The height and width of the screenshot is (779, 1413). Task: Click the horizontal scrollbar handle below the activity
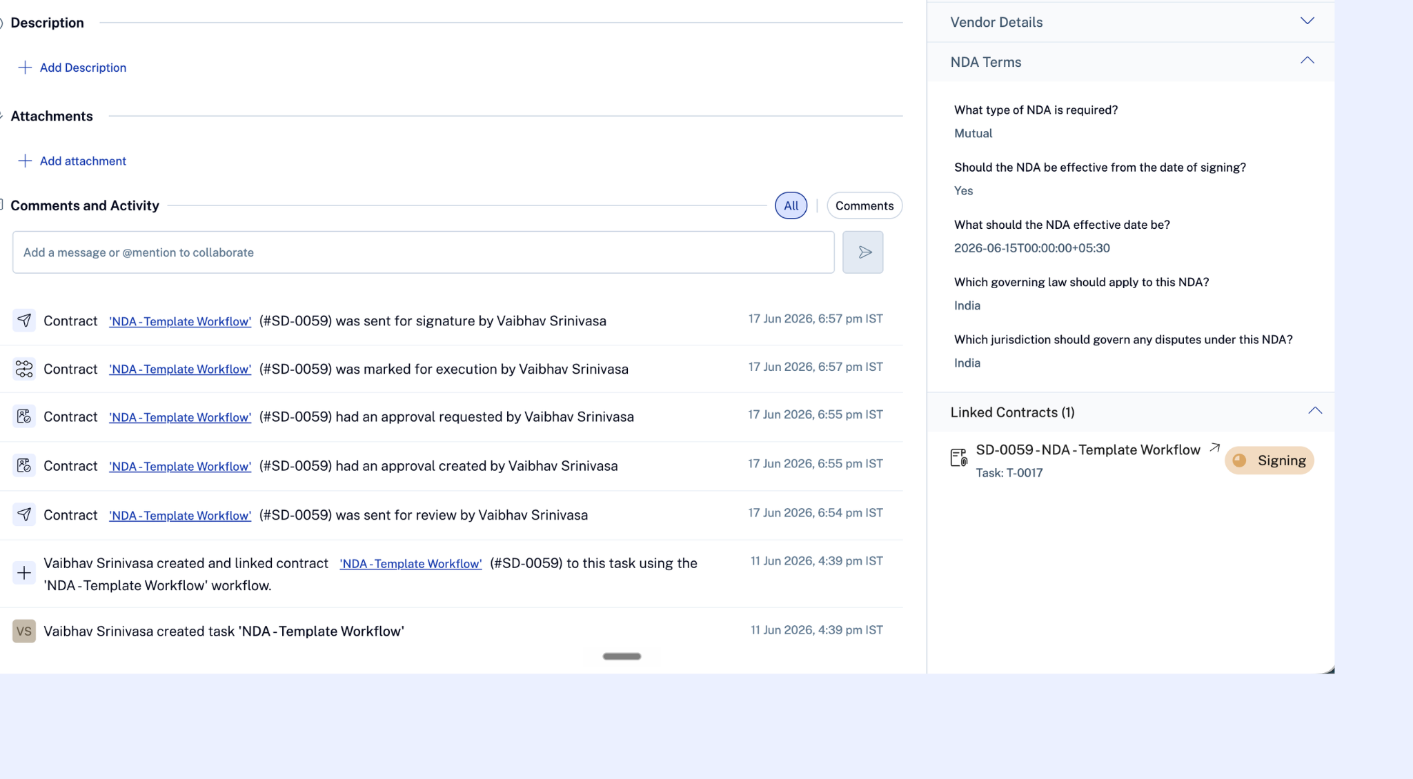tap(622, 656)
